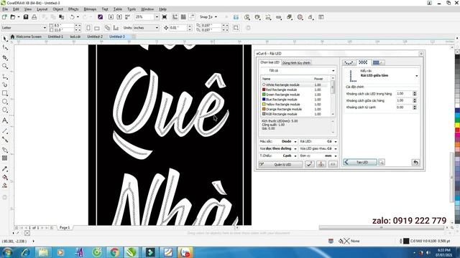Select the Shape edit tool
The width and height of the screenshot is (460, 258).
coord(5,47)
